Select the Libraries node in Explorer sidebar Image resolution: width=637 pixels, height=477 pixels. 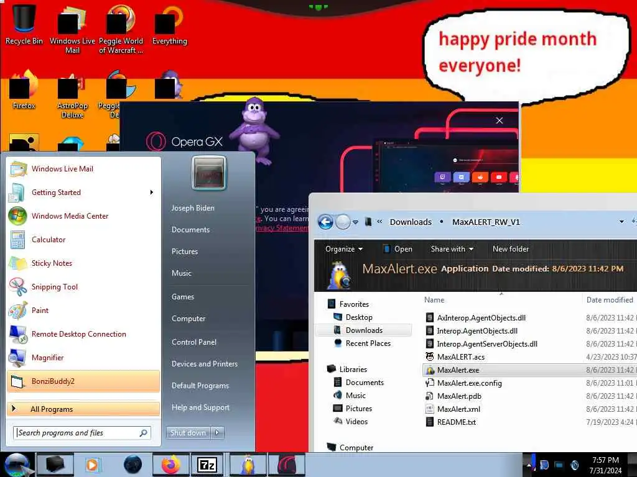pyautogui.click(x=353, y=369)
